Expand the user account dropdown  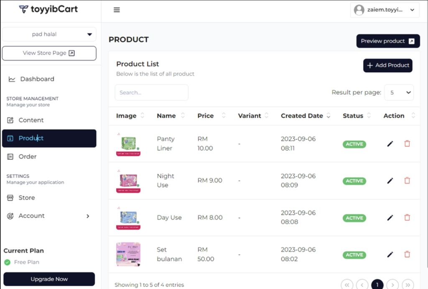(385, 10)
